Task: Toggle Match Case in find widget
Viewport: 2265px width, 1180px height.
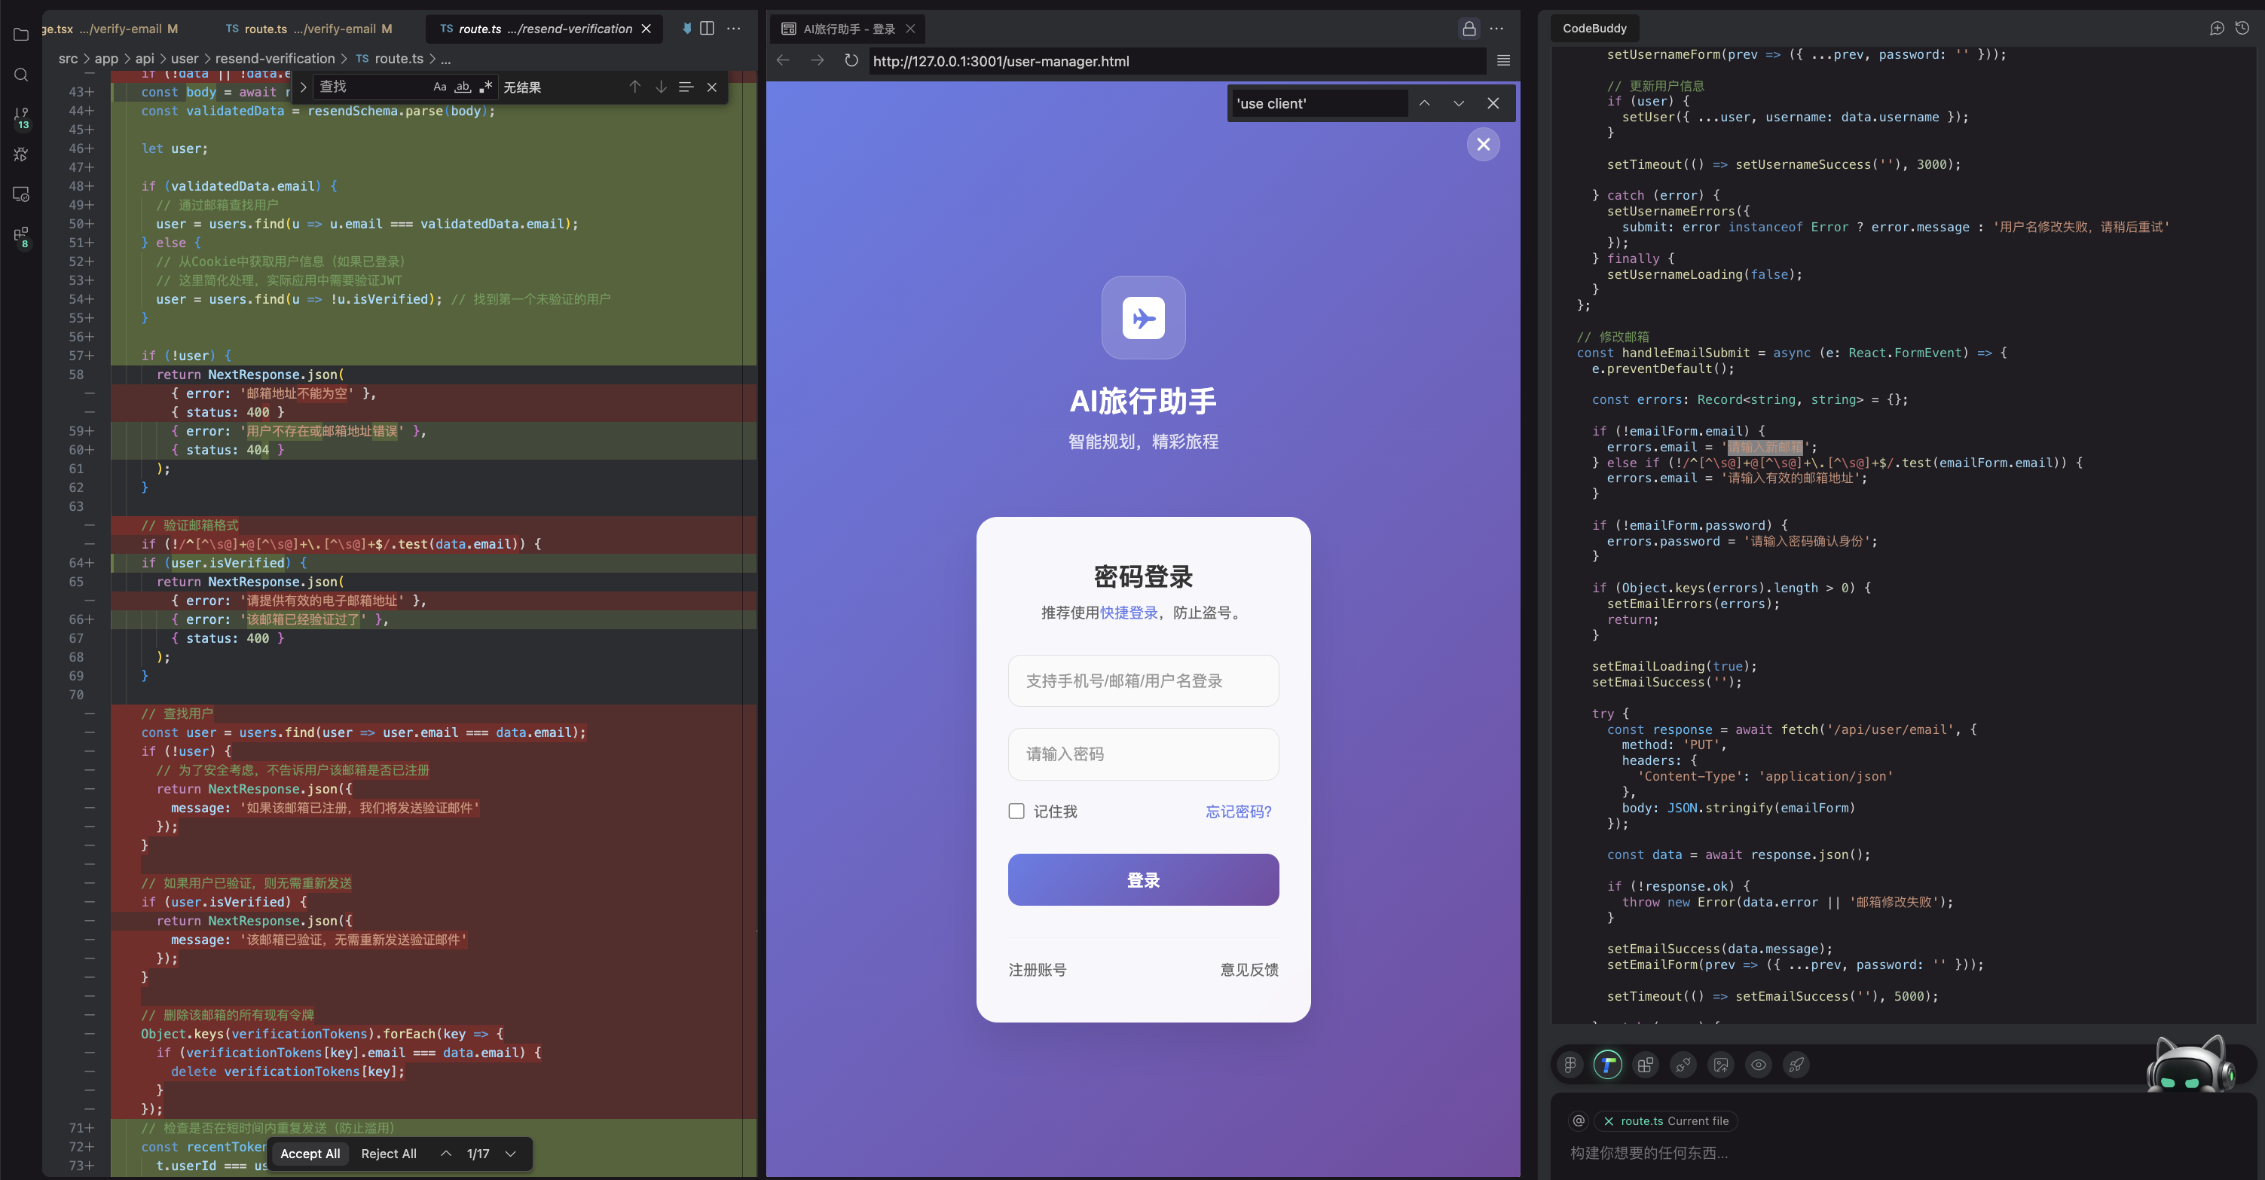Action: click(x=439, y=87)
